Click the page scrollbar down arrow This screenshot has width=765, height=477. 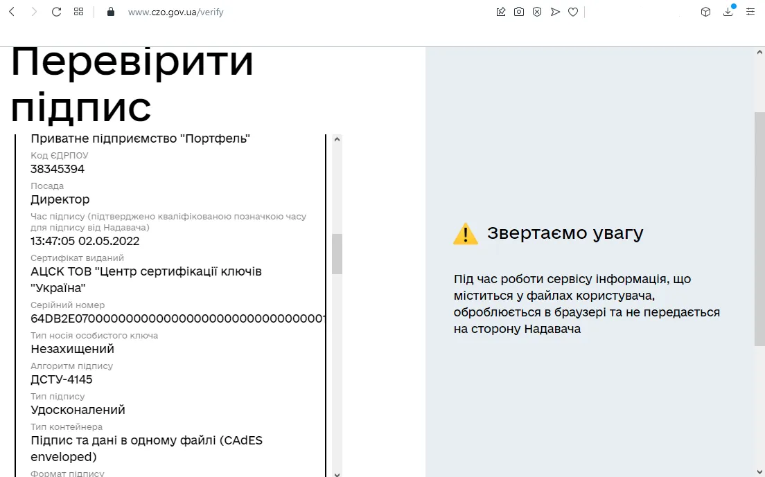[x=759, y=472]
